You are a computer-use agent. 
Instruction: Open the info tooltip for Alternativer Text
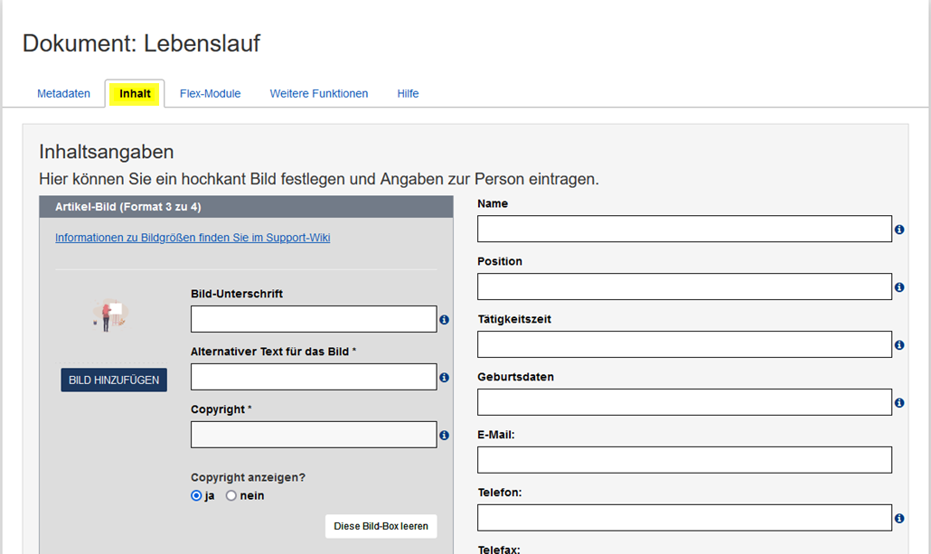[444, 377]
